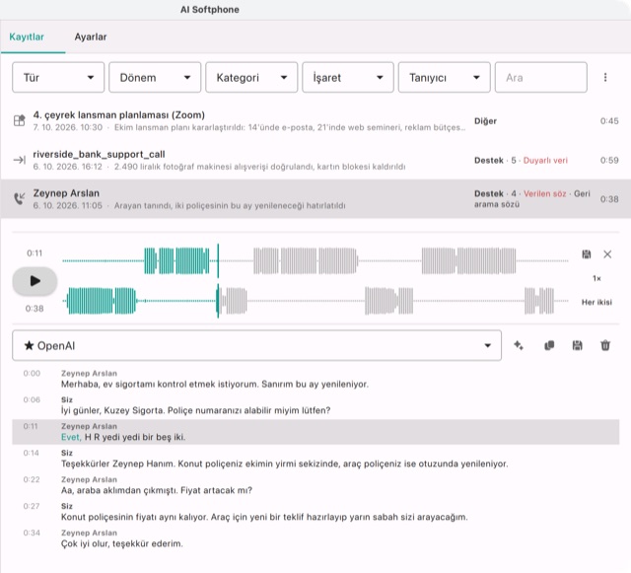Seek in the upper waveform's gray section
The width and height of the screenshot is (631, 573).
coord(394,261)
